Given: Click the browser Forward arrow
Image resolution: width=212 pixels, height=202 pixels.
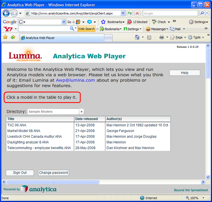Looking at the screenshot, I should click(x=14, y=13).
